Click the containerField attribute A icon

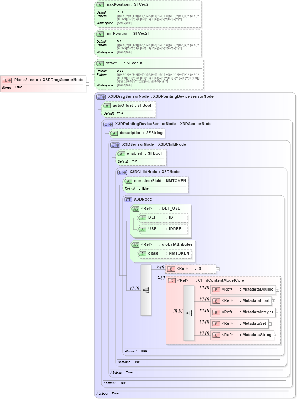pos(128,181)
